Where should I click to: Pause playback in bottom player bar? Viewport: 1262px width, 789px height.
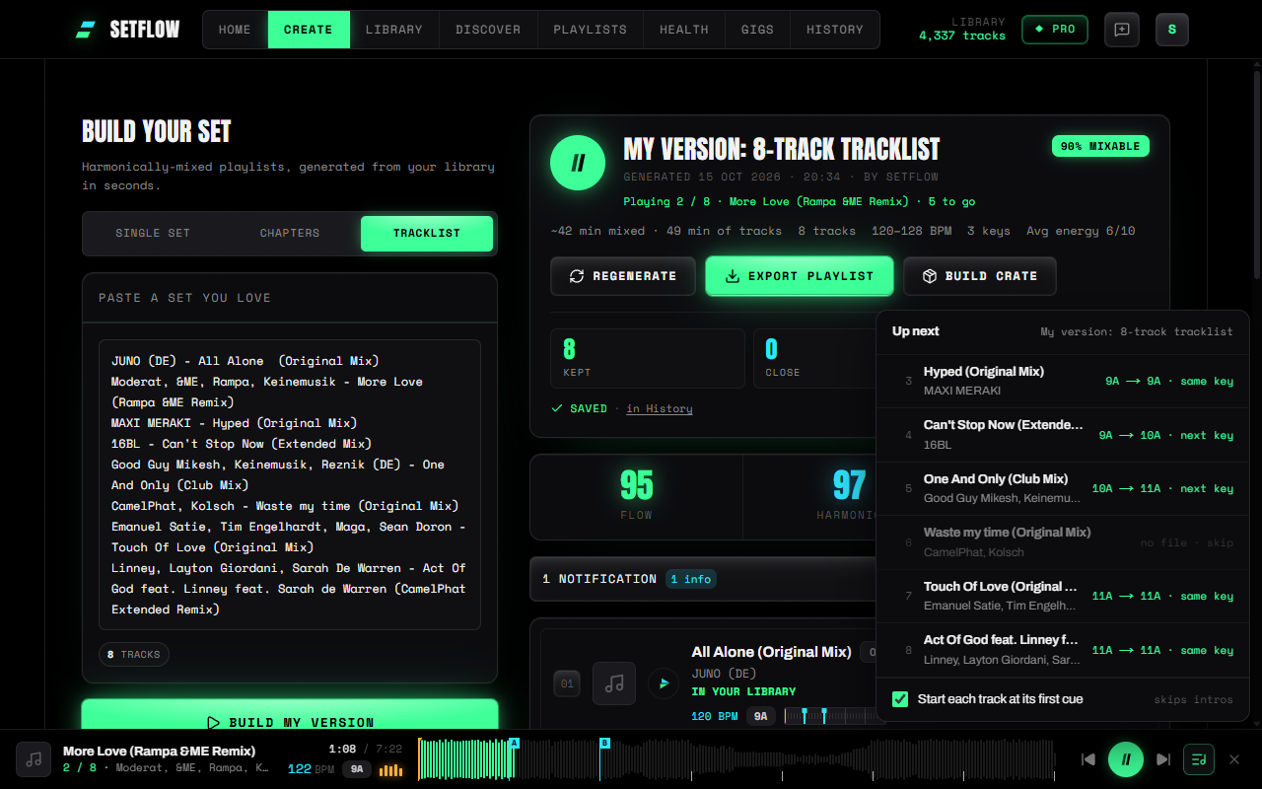pyautogui.click(x=1126, y=759)
